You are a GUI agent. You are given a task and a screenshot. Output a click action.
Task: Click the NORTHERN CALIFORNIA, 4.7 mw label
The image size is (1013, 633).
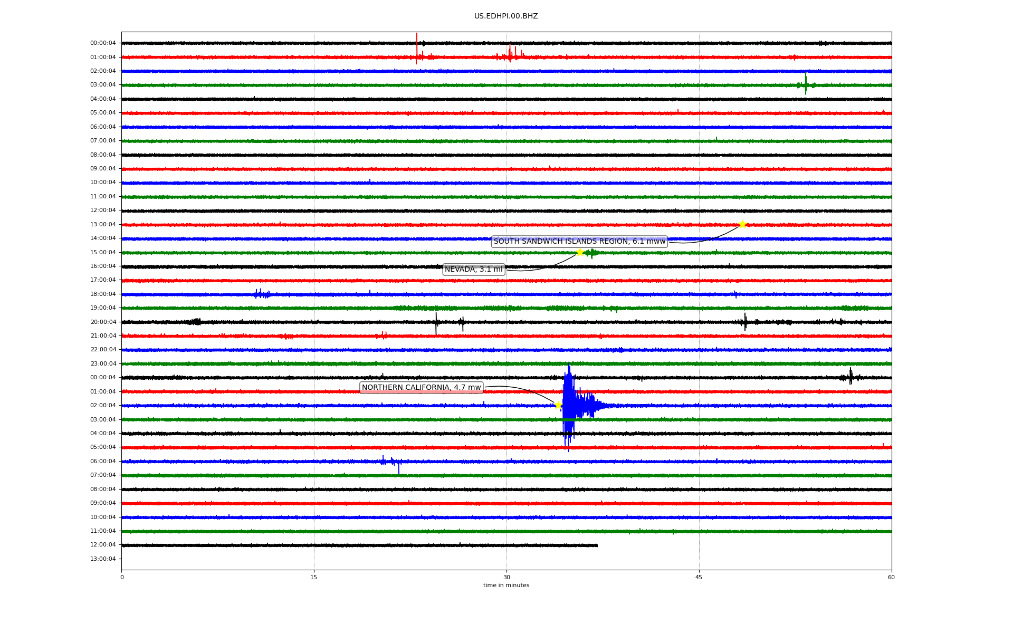(421, 388)
